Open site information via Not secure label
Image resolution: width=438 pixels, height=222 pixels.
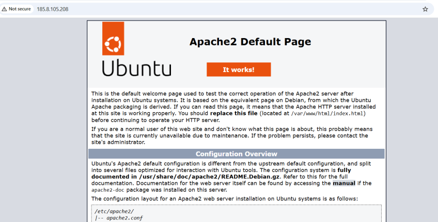pyautogui.click(x=20, y=9)
